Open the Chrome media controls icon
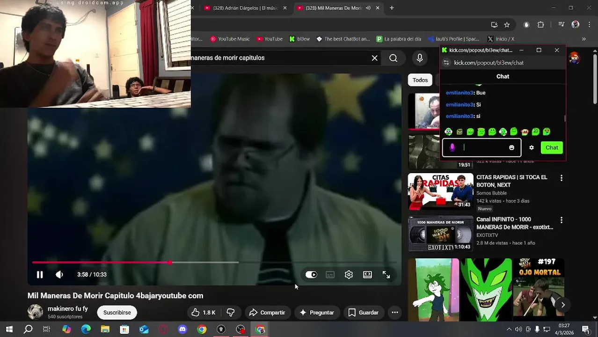This screenshot has height=337, width=598. [x=562, y=25]
